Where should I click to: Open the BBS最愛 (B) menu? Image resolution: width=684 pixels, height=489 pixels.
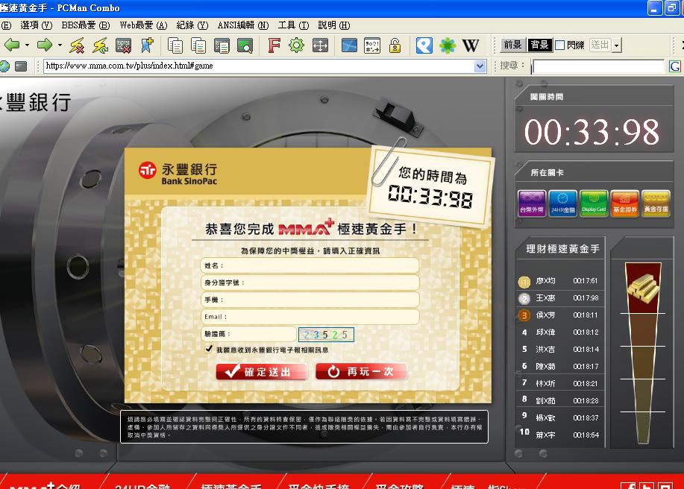click(86, 25)
